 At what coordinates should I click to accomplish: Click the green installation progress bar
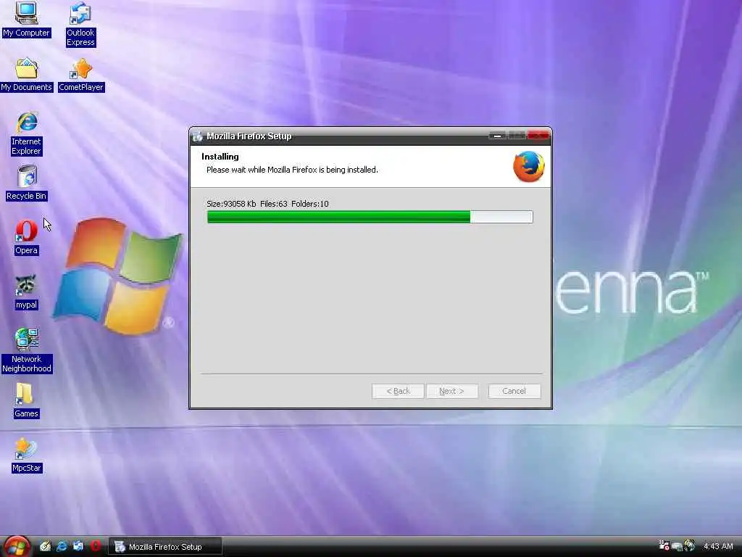pos(370,217)
